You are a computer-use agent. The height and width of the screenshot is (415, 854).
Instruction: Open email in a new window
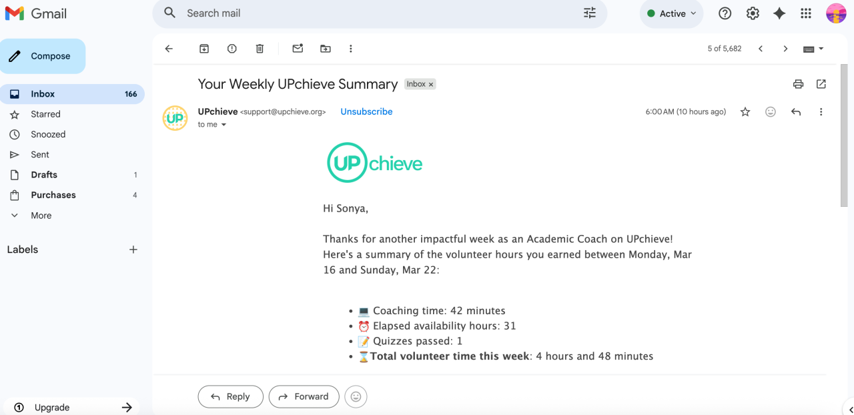pos(821,84)
